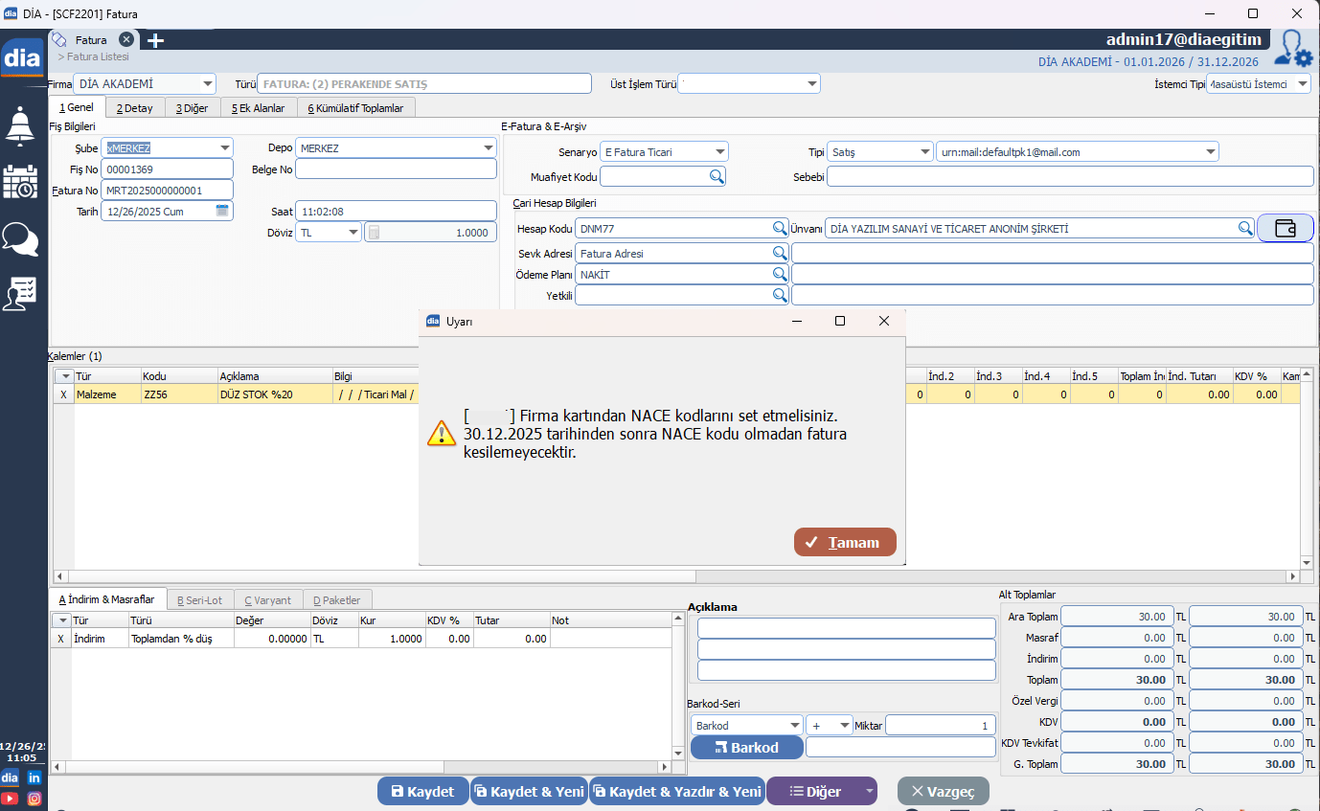This screenshot has height=811, width=1320.
Task: Click the wallet icon beside Ünvanı field
Action: click(1286, 229)
